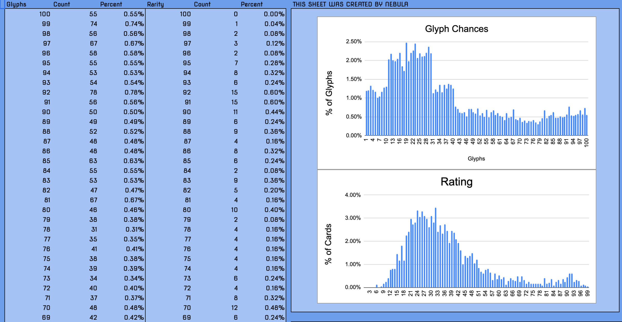Select glyph 85's count cell showing 63

(93, 161)
